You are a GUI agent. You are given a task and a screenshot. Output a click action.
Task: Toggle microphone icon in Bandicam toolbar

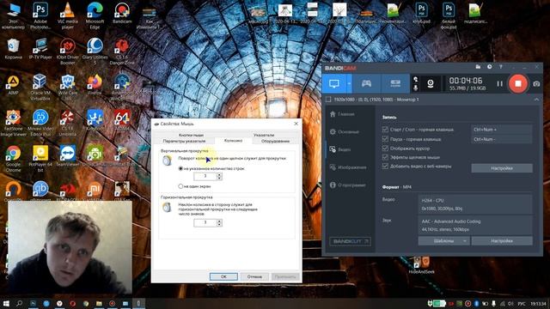pos(416,88)
